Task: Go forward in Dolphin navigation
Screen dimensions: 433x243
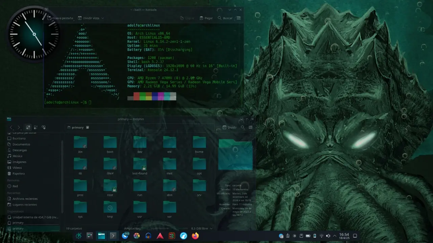Action: [19, 127]
